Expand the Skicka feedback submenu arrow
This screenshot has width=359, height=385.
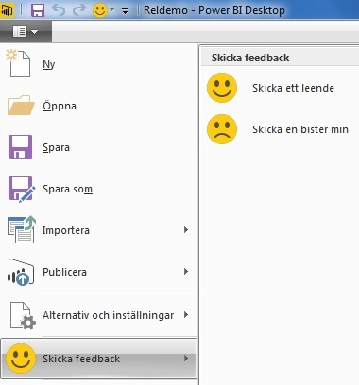[x=186, y=359]
